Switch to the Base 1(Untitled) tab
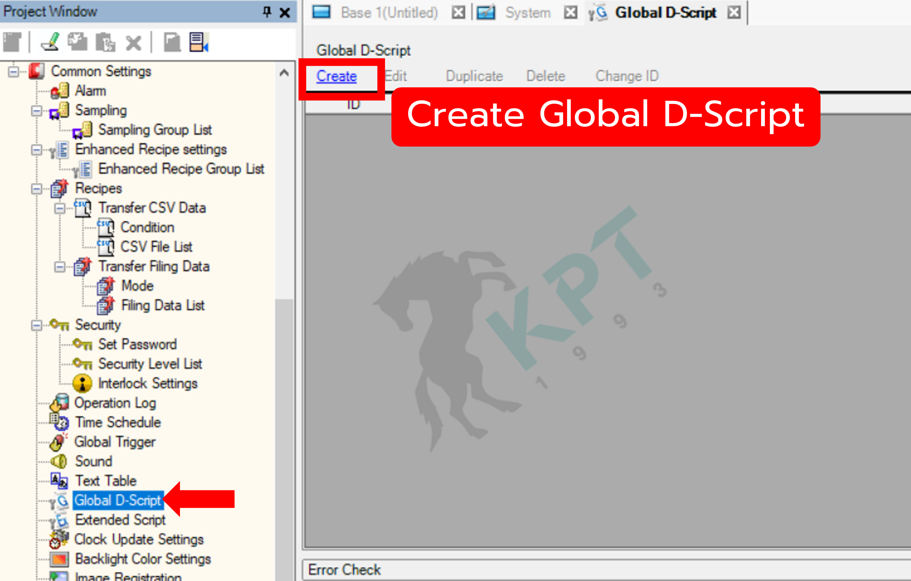911x581 pixels. click(389, 13)
